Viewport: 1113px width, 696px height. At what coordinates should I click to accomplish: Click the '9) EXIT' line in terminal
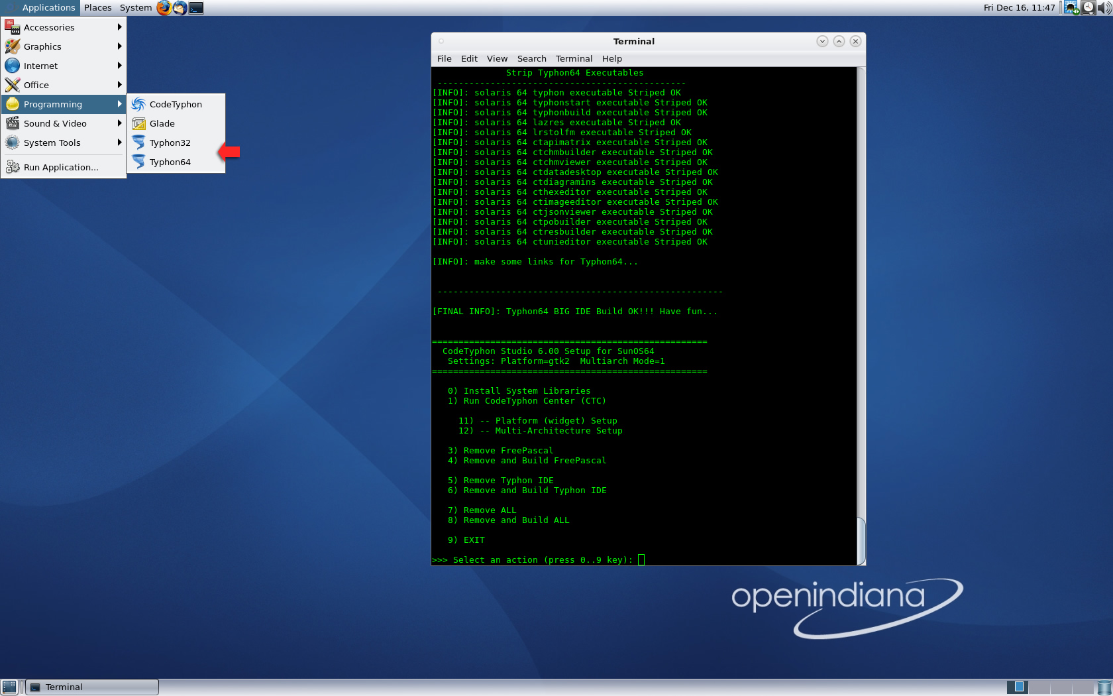[x=466, y=540]
